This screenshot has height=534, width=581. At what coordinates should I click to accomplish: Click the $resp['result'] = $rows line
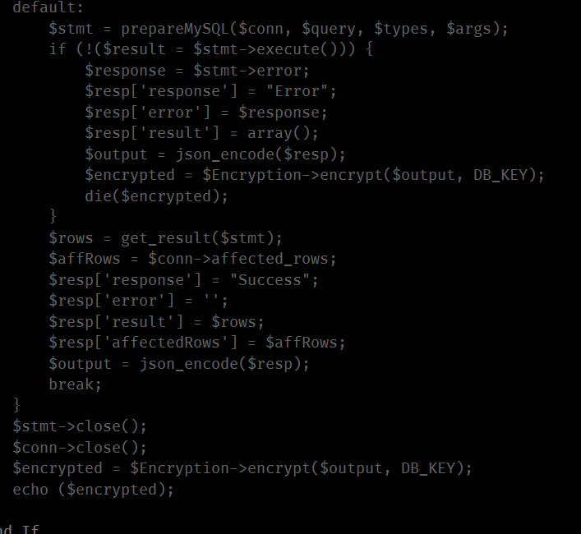coord(156,321)
